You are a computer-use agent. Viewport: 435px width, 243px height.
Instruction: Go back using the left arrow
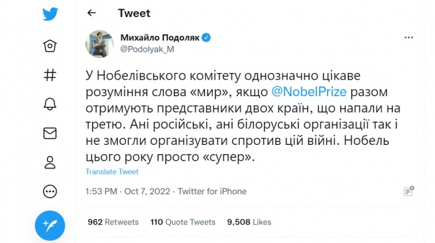(x=92, y=13)
